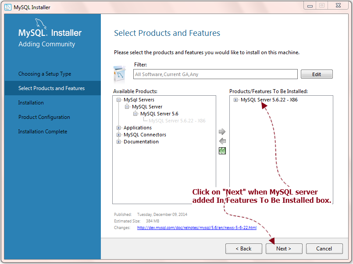Select greyed MySQL Server 5.6.22 - X86 item
353x264 pixels.
click(177, 121)
